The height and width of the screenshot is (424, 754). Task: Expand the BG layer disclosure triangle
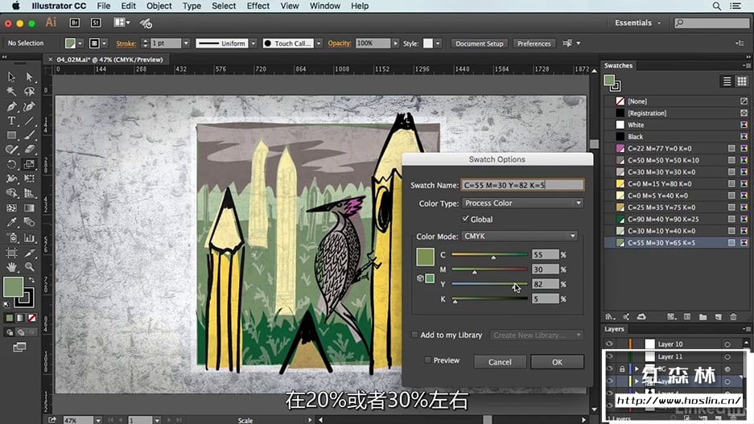point(637,369)
